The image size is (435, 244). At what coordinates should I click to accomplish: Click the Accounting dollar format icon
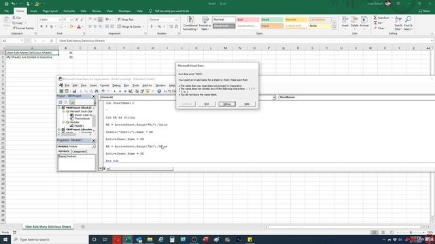(152, 26)
